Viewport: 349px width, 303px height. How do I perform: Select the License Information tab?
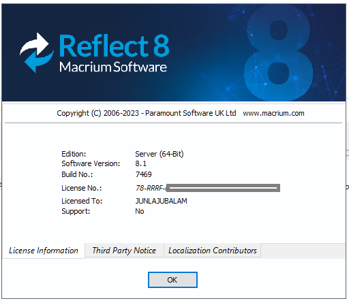click(x=44, y=251)
